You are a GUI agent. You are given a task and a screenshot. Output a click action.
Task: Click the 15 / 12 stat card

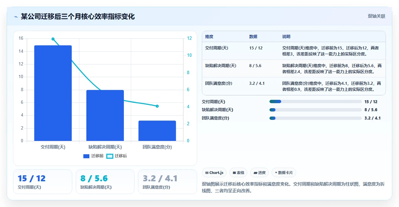(x=43, y=182)
